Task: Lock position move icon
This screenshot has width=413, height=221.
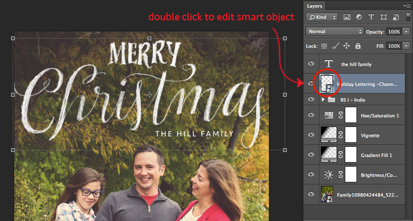Action: (346, 46)
